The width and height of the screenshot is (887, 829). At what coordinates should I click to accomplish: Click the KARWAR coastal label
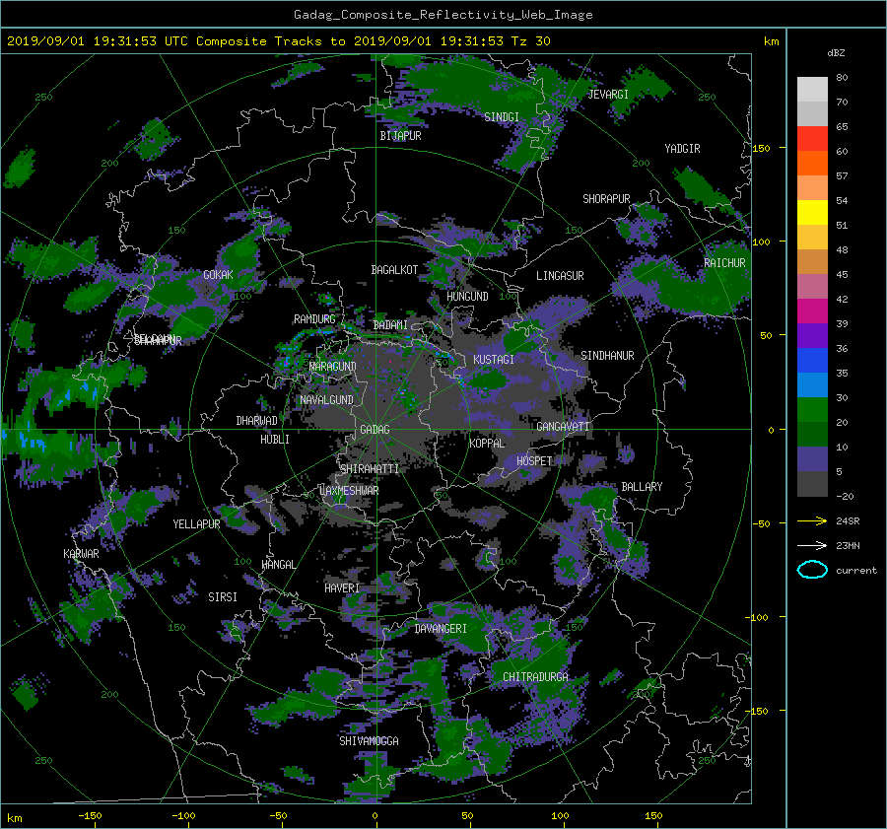click(x=81, y=553)
